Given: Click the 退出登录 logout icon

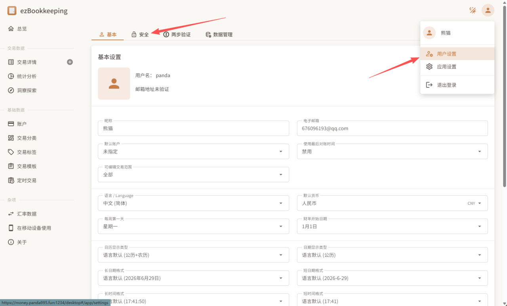Looking at the screenshot, I should coord(429,85).
